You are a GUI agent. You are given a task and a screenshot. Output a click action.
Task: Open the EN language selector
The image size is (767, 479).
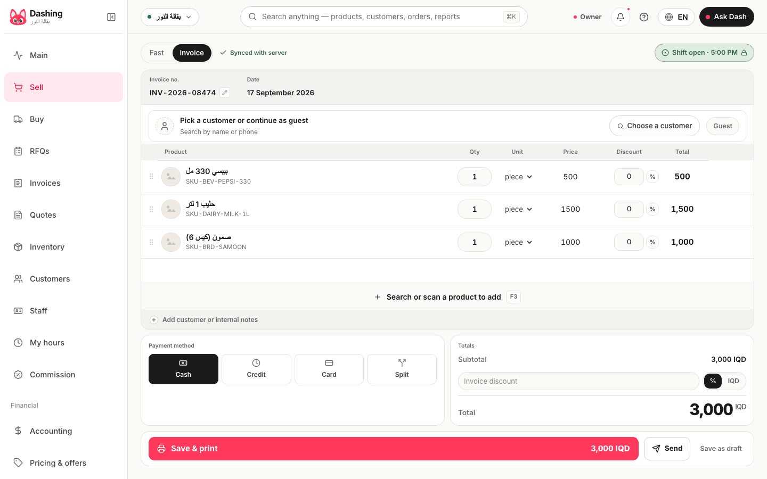pyautogui.click(x=676, y=17)
